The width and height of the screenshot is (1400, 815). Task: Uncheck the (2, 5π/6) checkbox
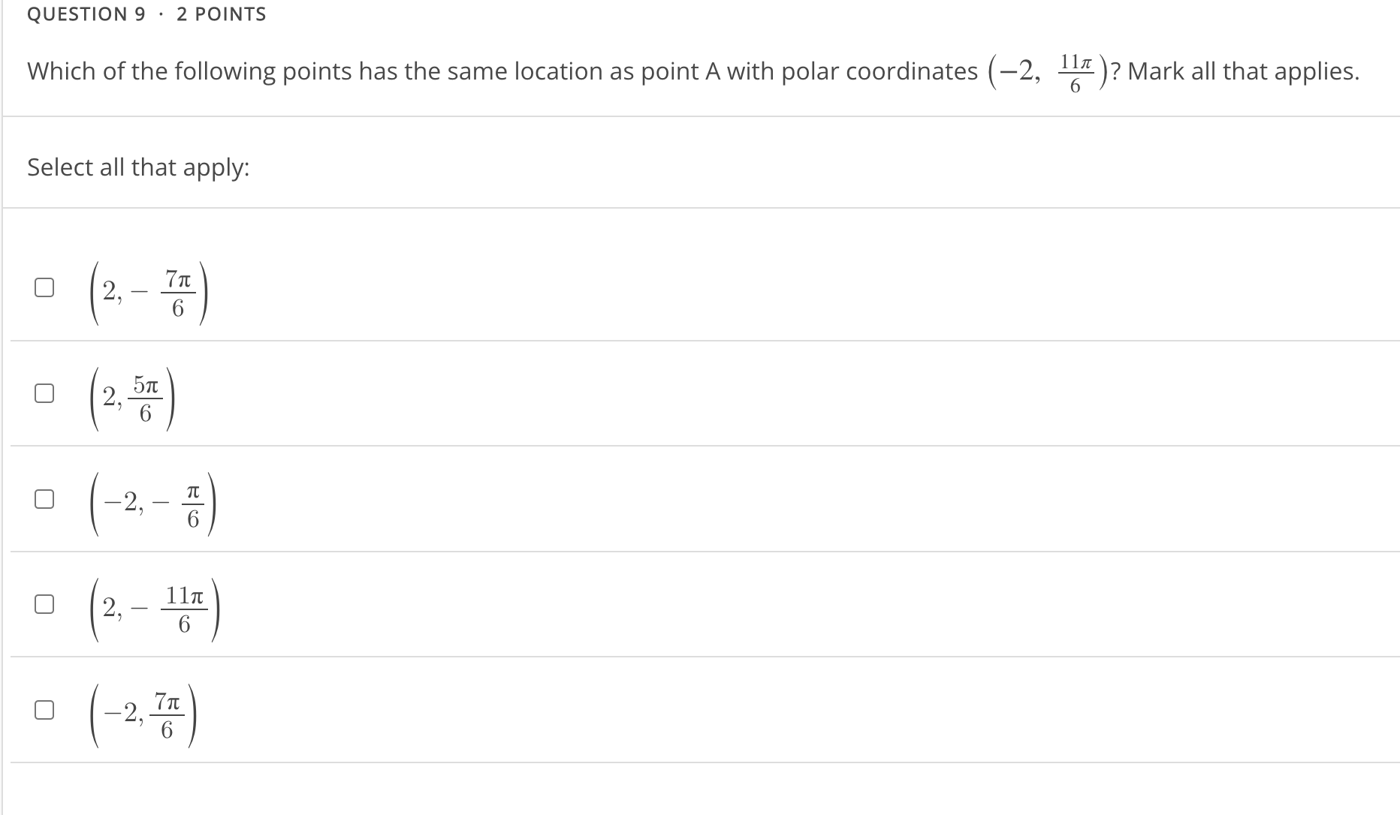44,392
